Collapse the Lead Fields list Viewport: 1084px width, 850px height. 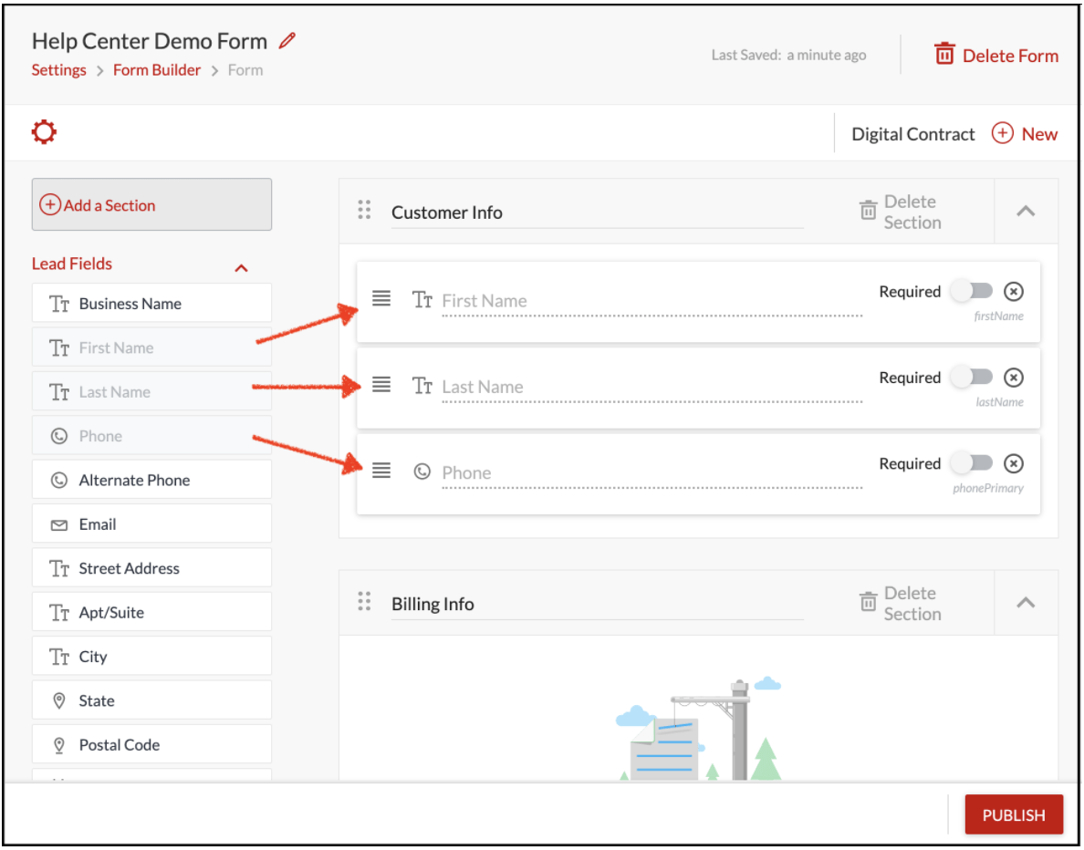click(x=241, y=267)
